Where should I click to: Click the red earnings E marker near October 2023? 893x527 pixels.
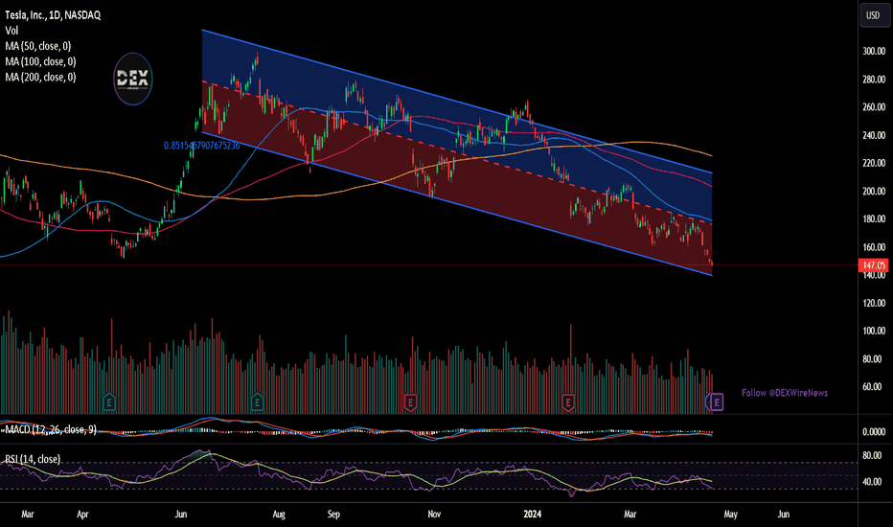click(x=410, y=402)
